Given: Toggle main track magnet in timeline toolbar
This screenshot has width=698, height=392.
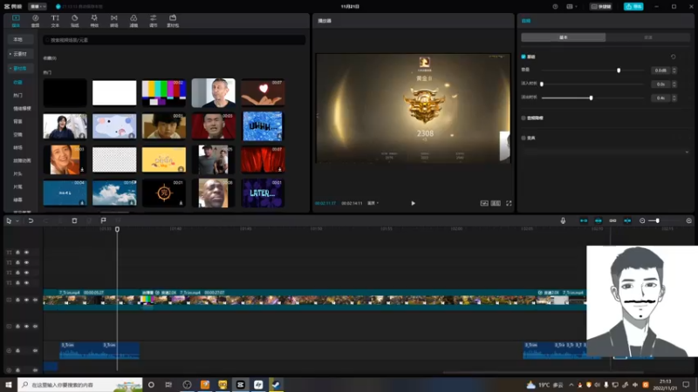Looking at the screenshot, I should [584, 220].
